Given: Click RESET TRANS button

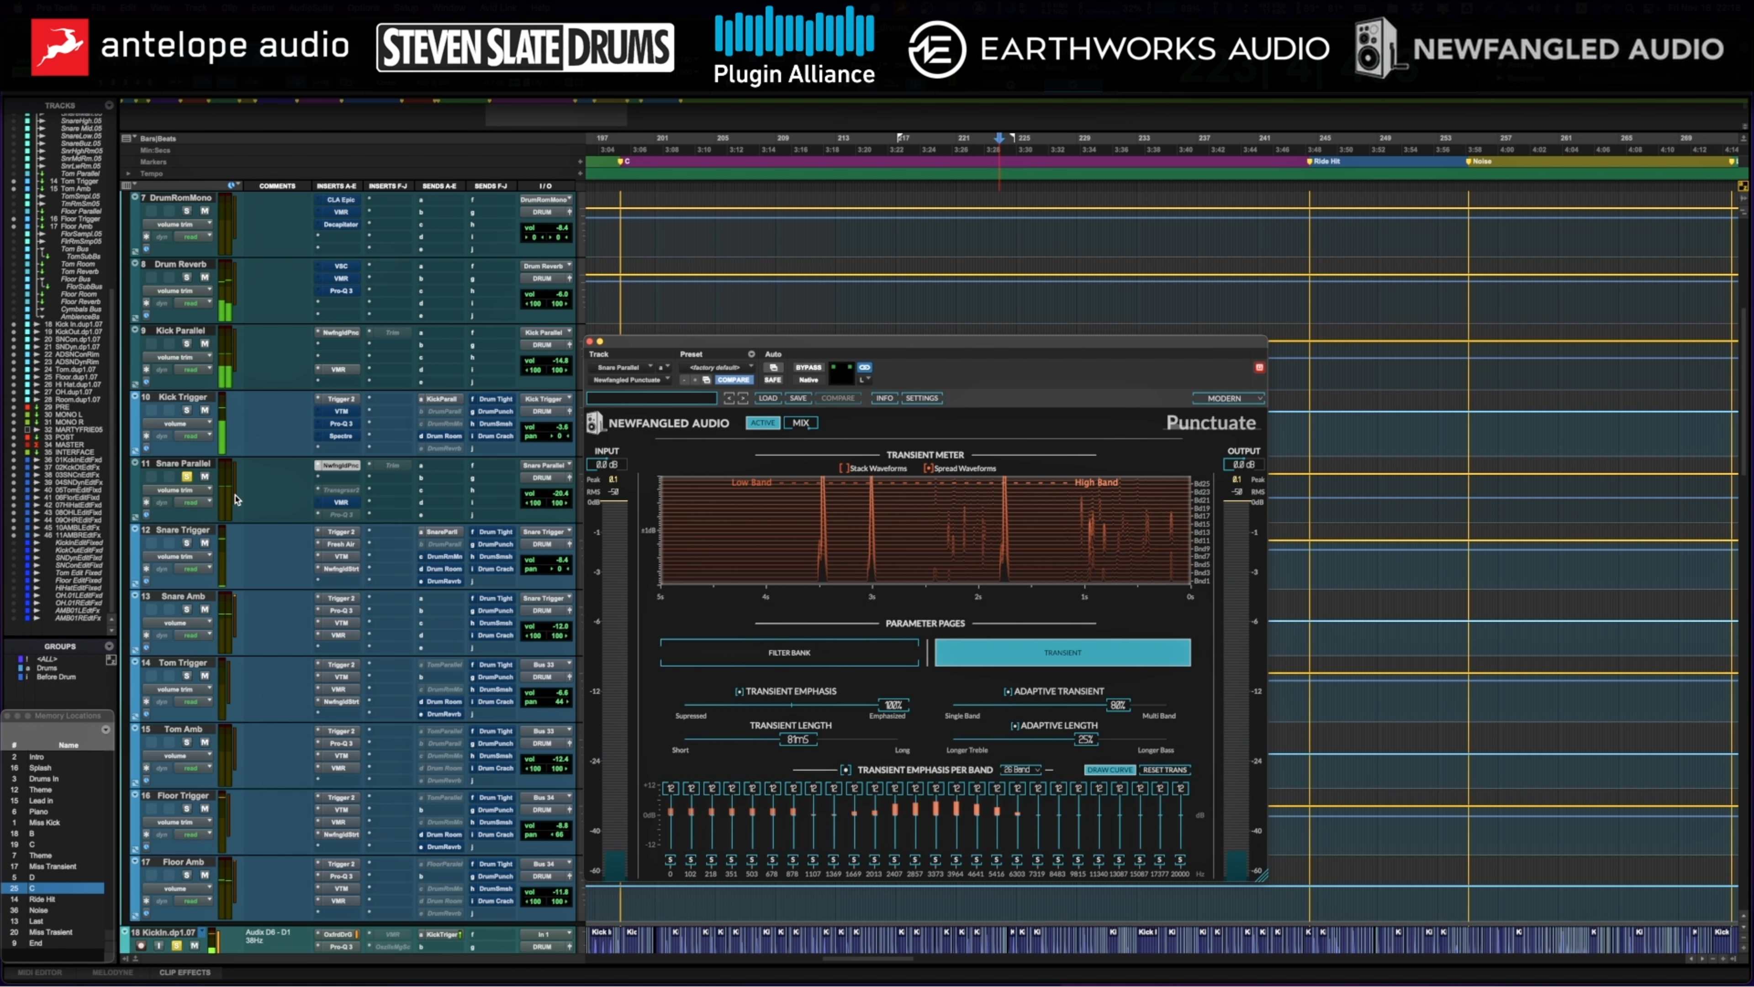Looking at the screenshot, I should click(x=1164, y=770).
